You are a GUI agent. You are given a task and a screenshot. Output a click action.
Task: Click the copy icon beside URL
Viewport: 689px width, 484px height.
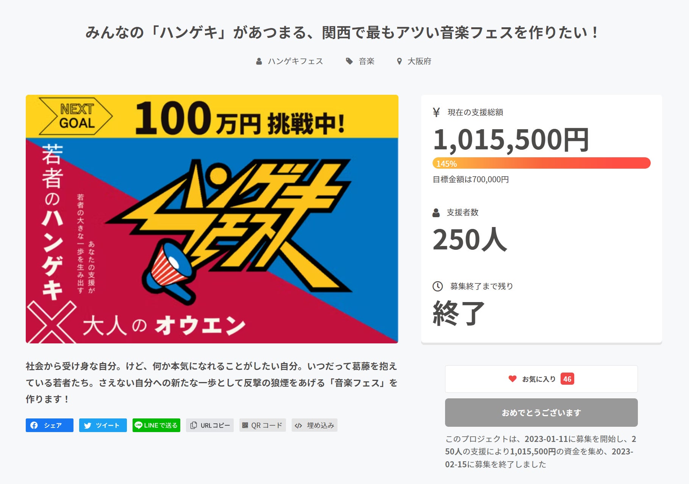click(x=194, y=425)
